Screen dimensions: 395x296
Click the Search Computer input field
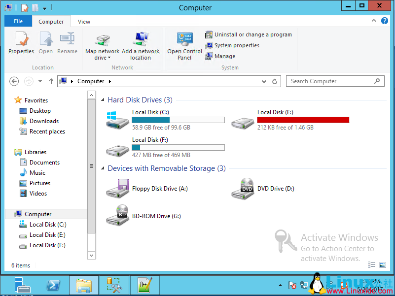(330, 81)
